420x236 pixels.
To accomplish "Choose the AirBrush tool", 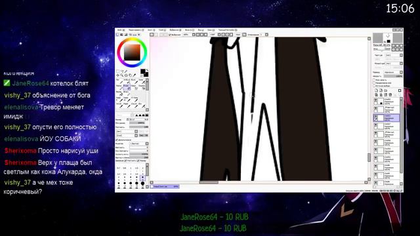I will click(127, 81).
